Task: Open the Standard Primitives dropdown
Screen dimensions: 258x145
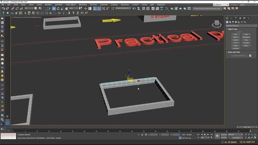Action: 241,26
